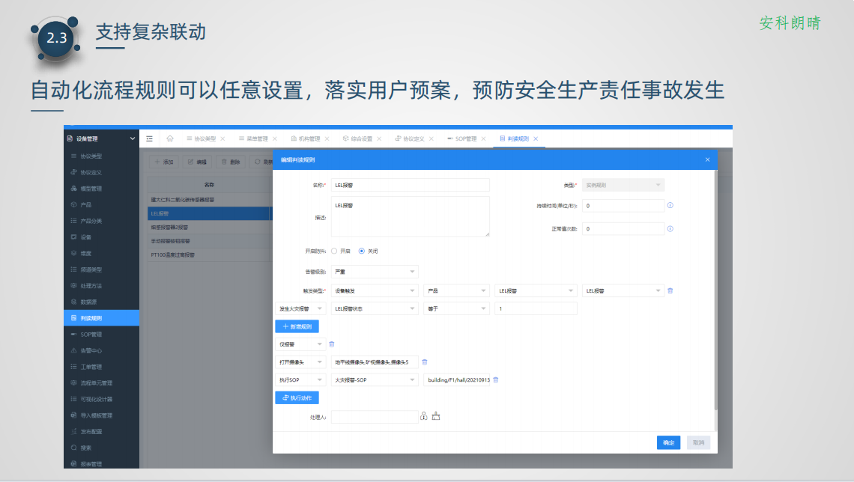Screen dimensions: 854x482
Task: Open the 告警级别 dropdown showing 严重
Action: click(375, 272)
